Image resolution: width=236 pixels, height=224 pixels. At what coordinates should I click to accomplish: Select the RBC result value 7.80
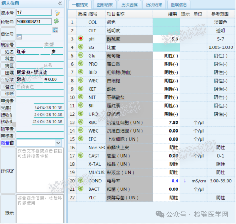[x=166, y=122]
